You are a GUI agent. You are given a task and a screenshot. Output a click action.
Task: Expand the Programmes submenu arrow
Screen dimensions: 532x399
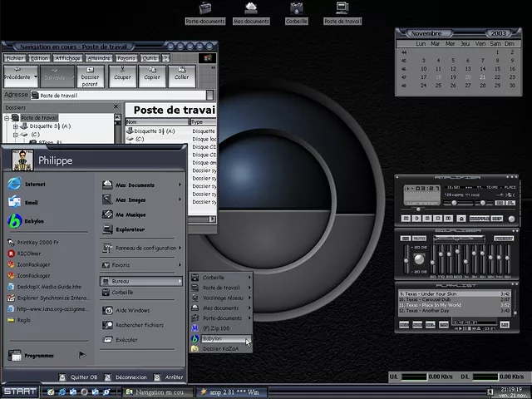click(x=81, y=355)
